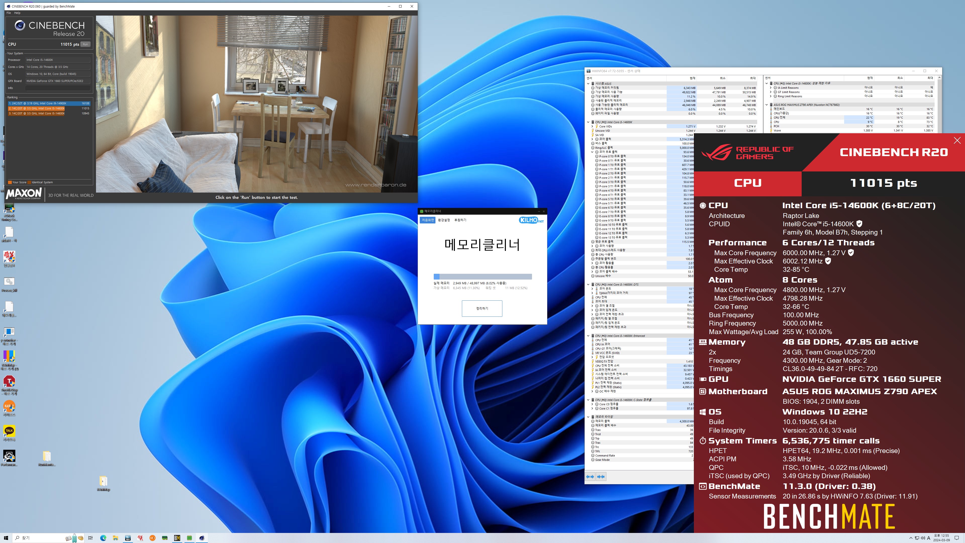This screenshot has height=543, width=965.
Task: Collapse the CPU [#0] Intel Core i5-14600K group
Action: click(588, 122)
